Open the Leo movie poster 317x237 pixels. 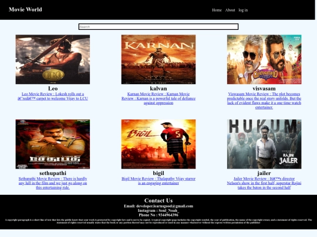[53, 60]
